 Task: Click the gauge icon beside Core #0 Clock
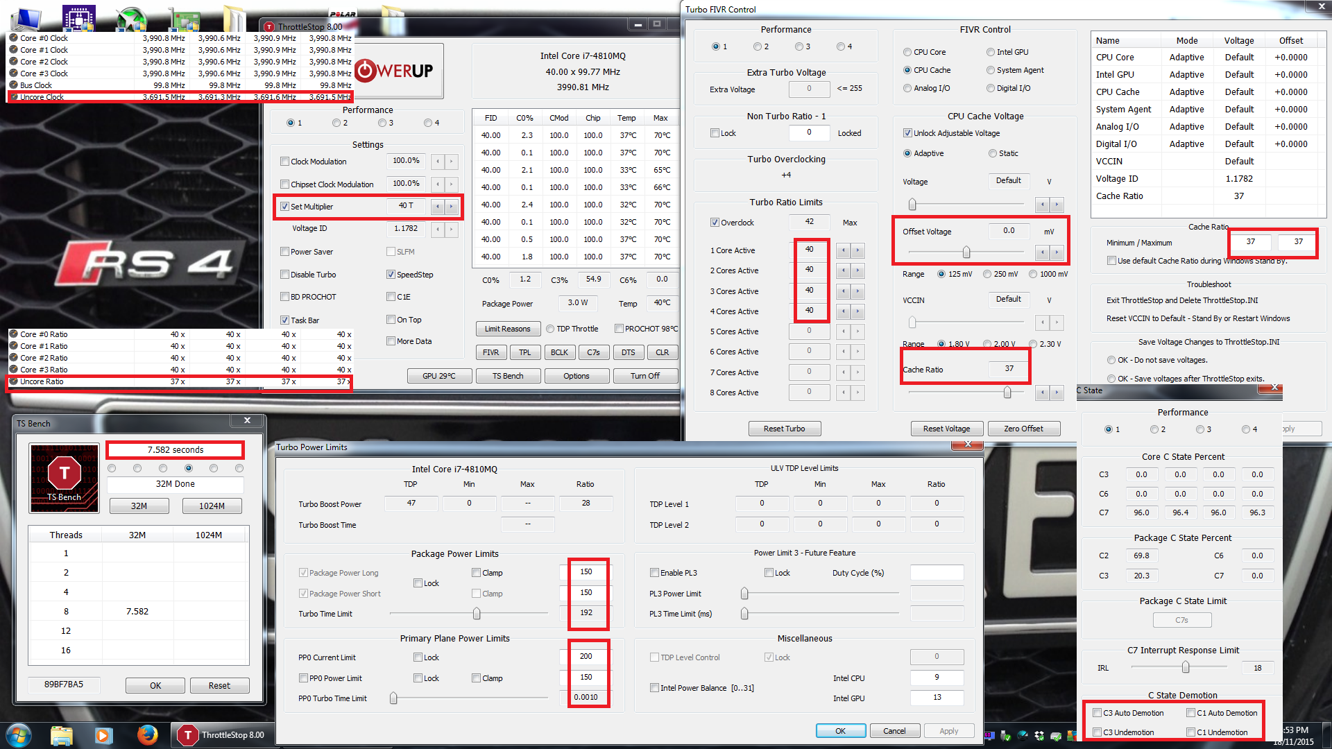click(x=13, y=38)
